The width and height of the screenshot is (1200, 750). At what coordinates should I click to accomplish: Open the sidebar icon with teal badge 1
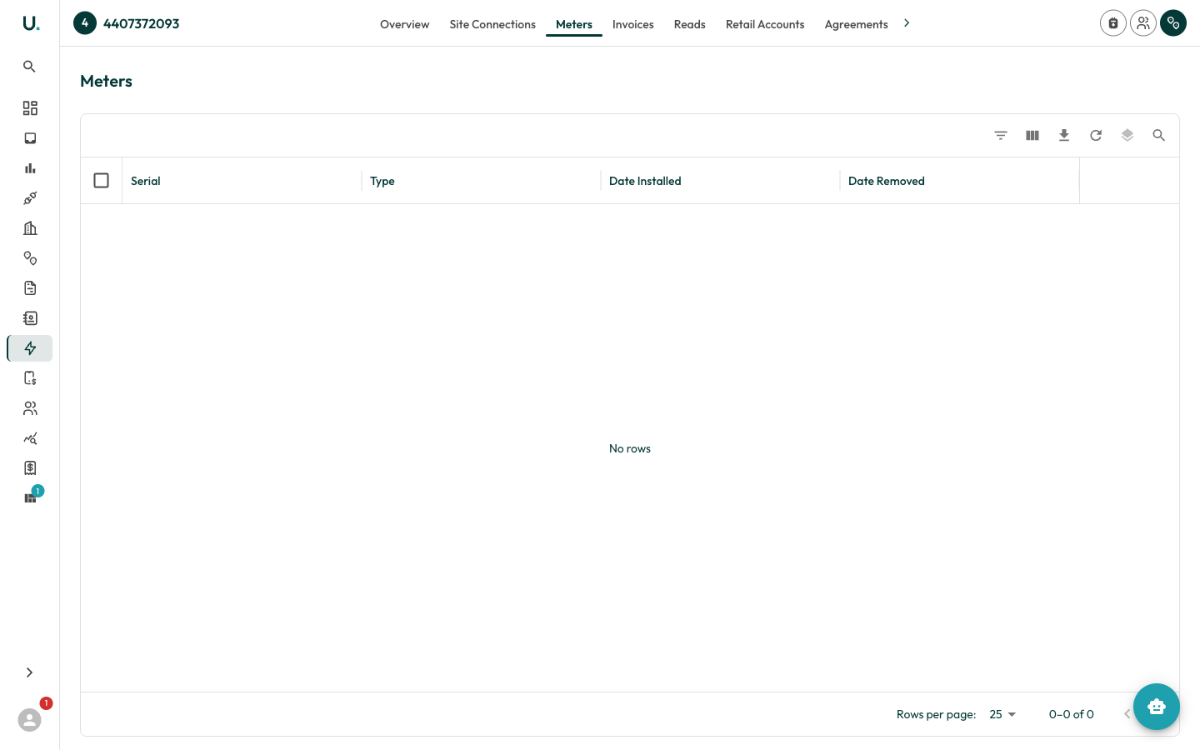point(30,498)
